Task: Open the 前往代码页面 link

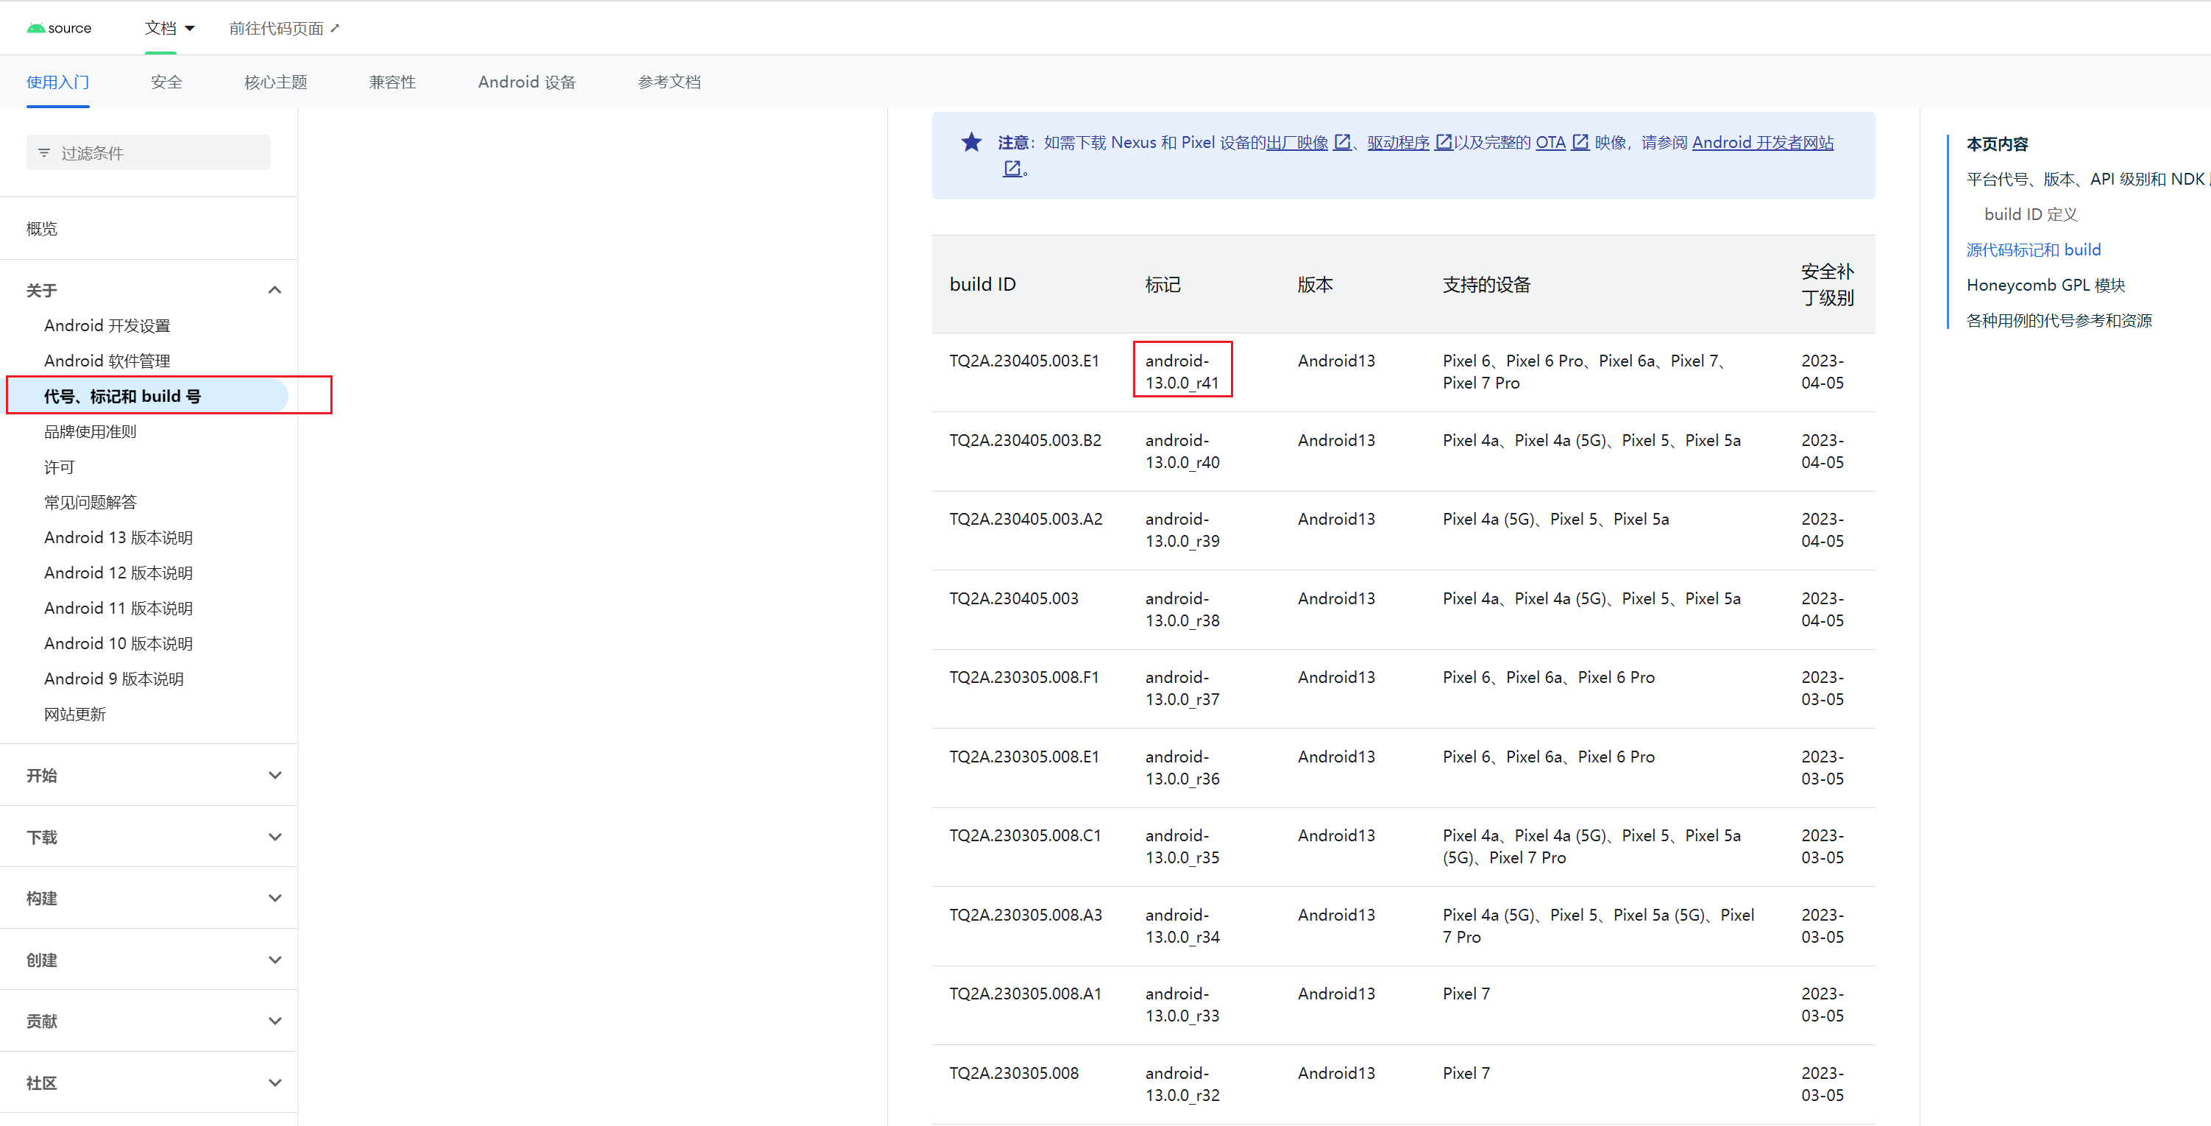Action: pos(284,28)
